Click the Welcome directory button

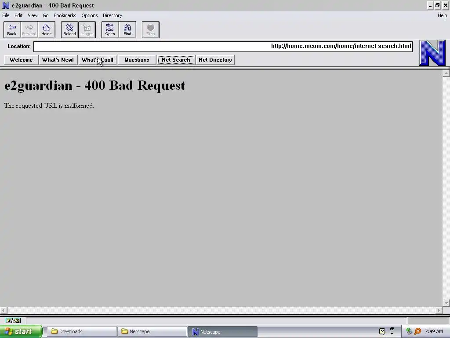(x=21, y=60)
